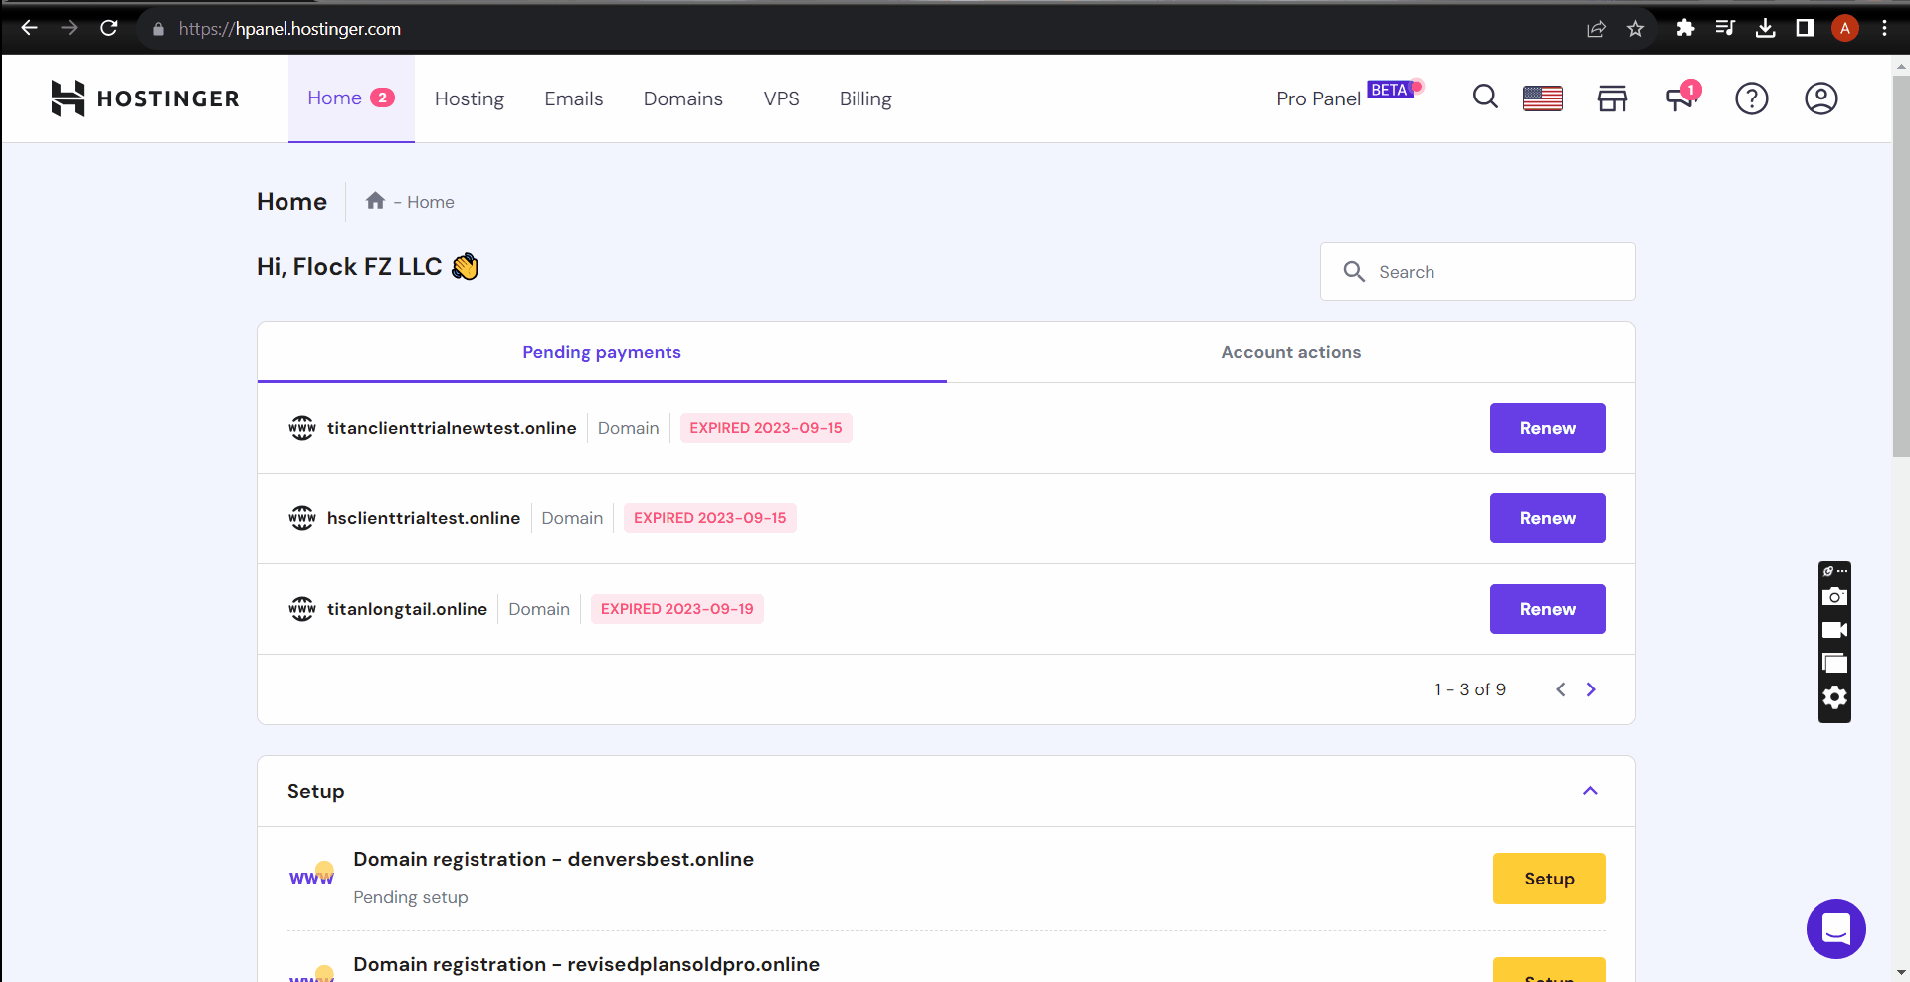The image size is (1910, 982).
Task: Go to next page of pending payments
Action: coord(1591,689)
